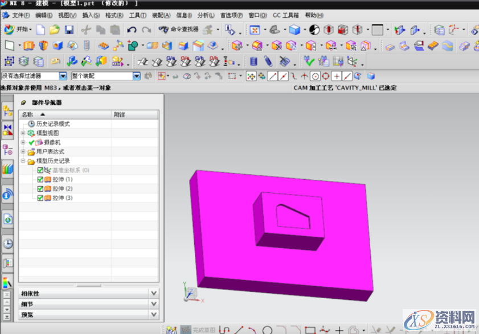This screenshot has height=334, width=479.
Task: Toggle the 拉伸 (2) feature checkbox
Action: tap(40, 188)
